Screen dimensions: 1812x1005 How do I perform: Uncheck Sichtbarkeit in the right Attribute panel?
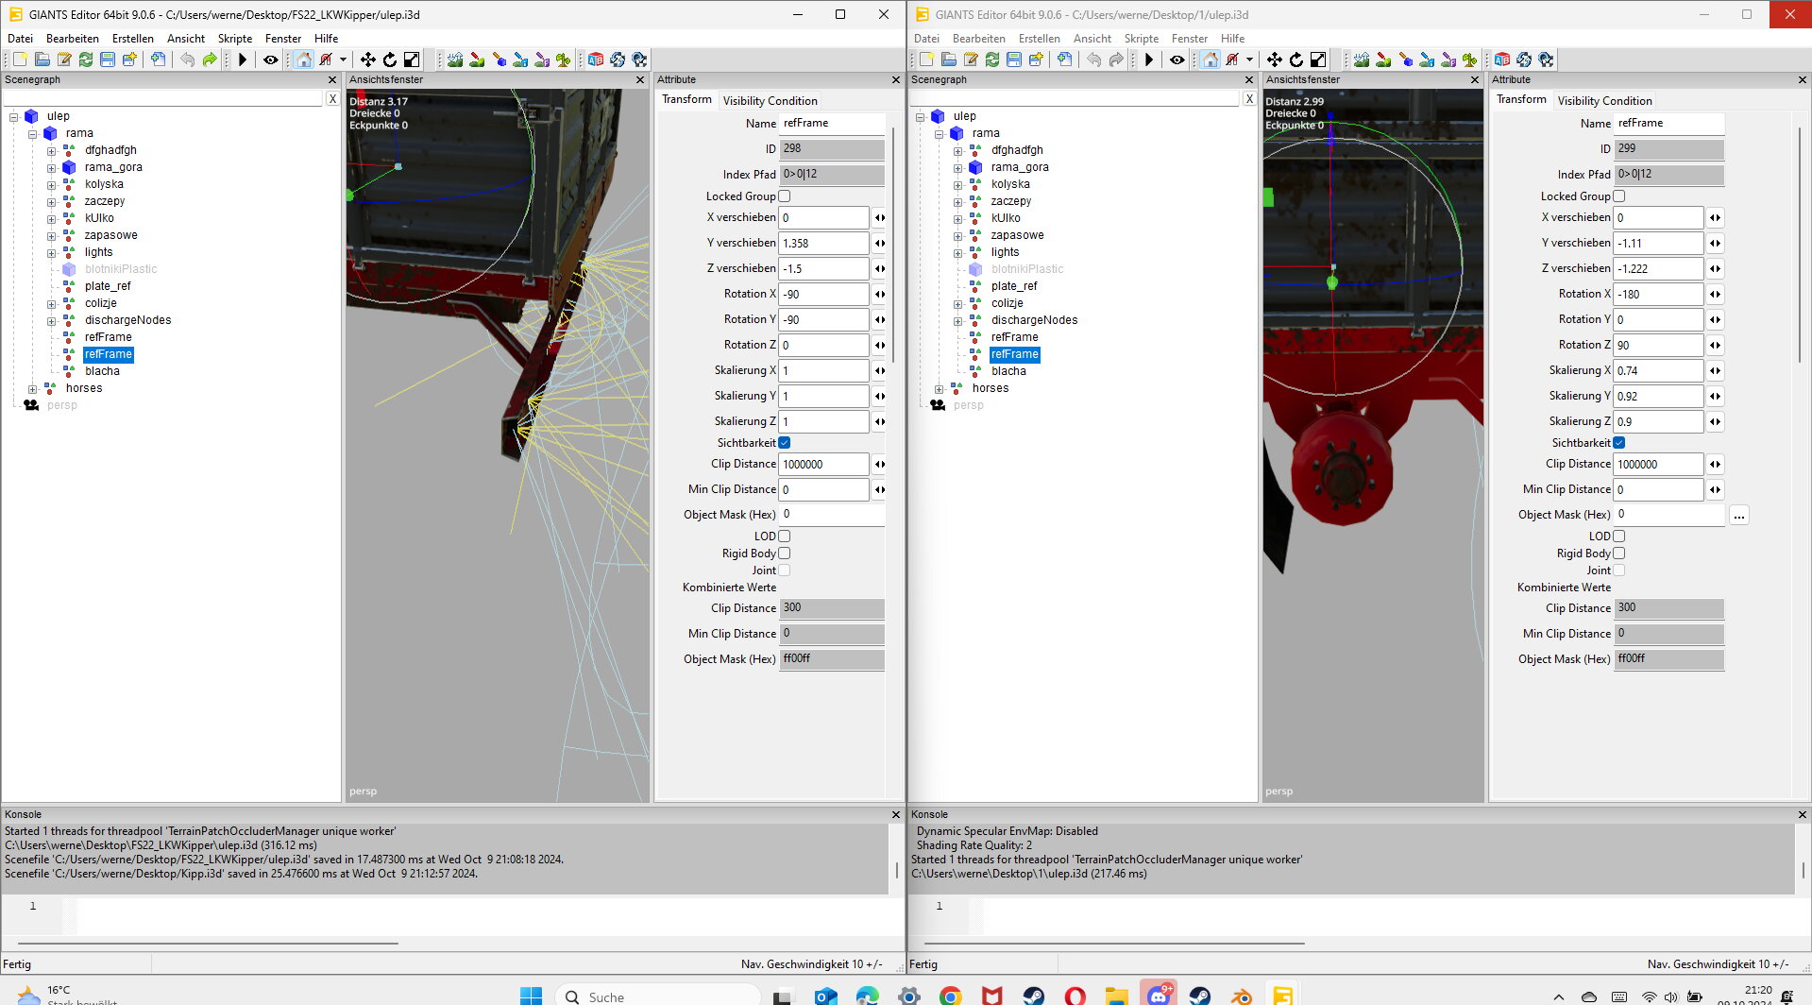(x=1619, y=443)
